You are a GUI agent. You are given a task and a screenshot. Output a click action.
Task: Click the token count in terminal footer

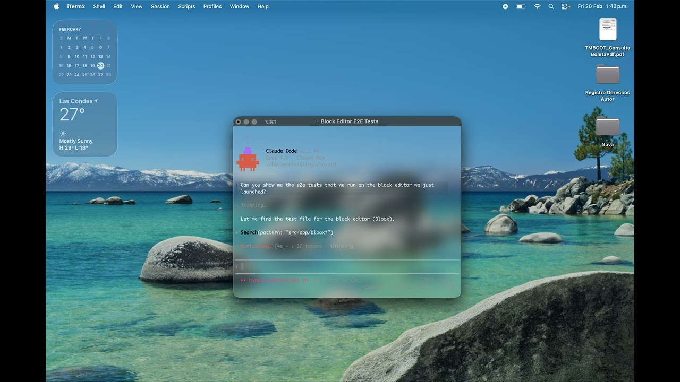click(437, 280)
